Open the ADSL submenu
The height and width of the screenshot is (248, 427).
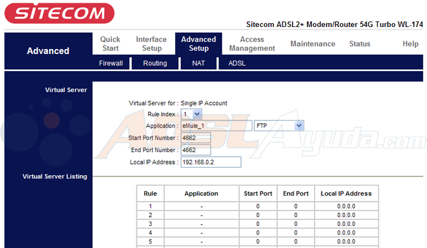[237, 63]
